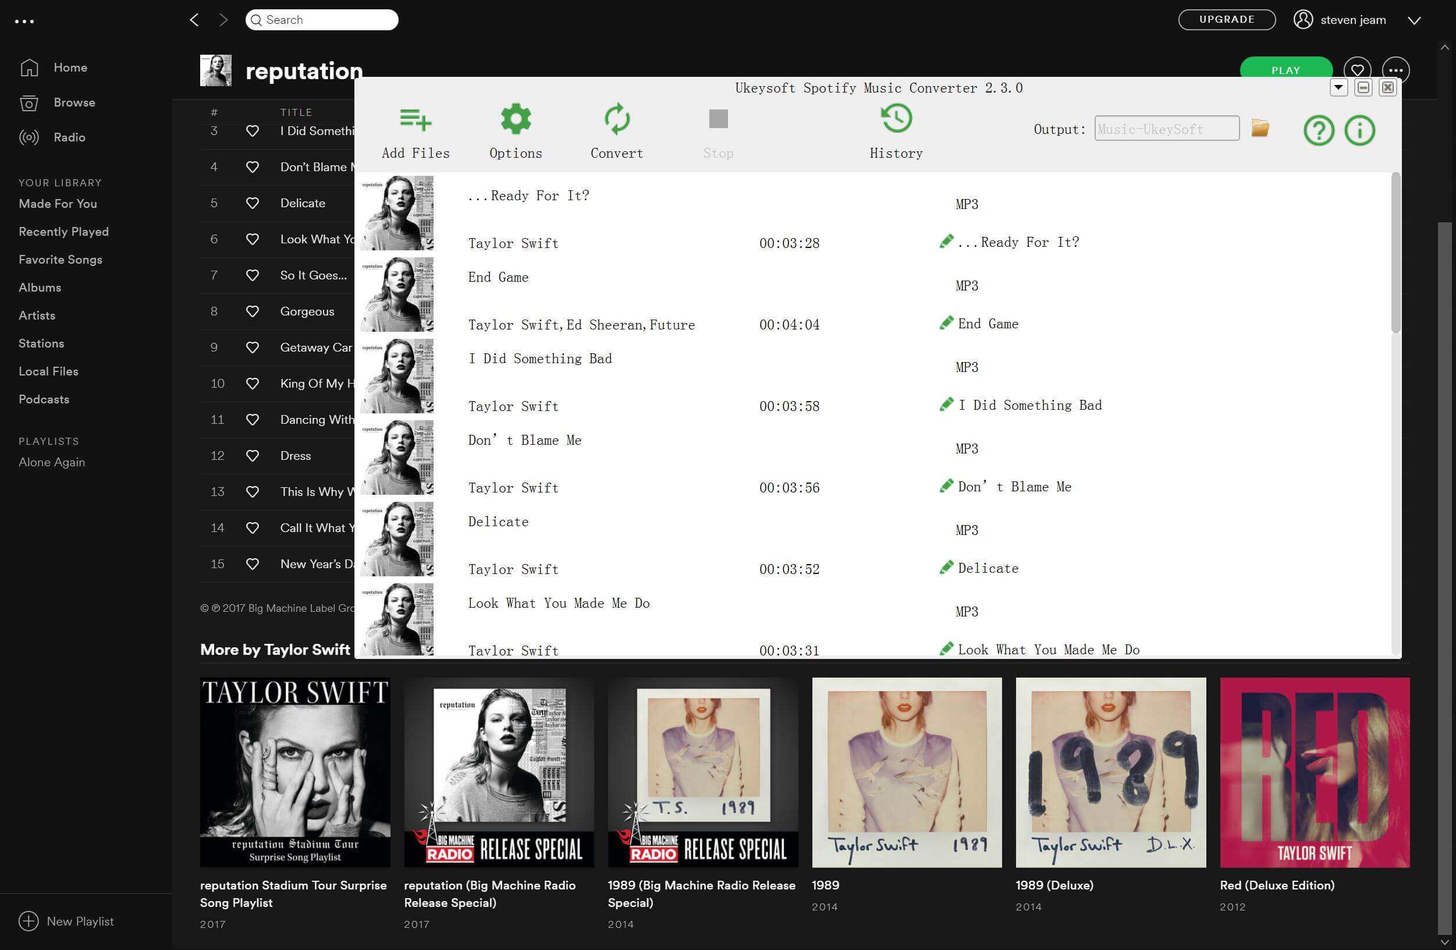This screenshot has width=1456, height=950.
Task: Click PLAY button on reputation album
Action: pyautogui.click(x=1285, y=69)
